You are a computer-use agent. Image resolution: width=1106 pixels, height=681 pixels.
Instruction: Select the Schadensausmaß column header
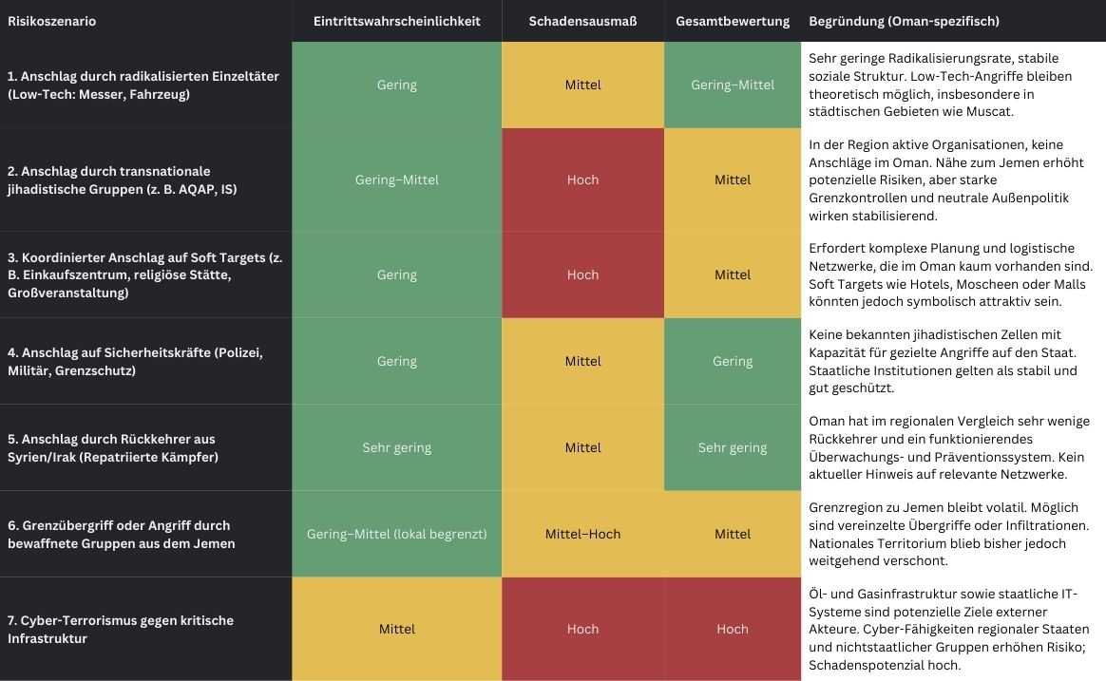(582, 21)
